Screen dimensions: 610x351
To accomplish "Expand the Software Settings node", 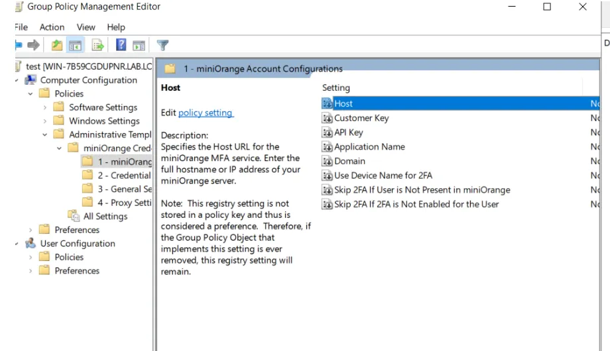I will pyautogui.click(x=44, y=107).
